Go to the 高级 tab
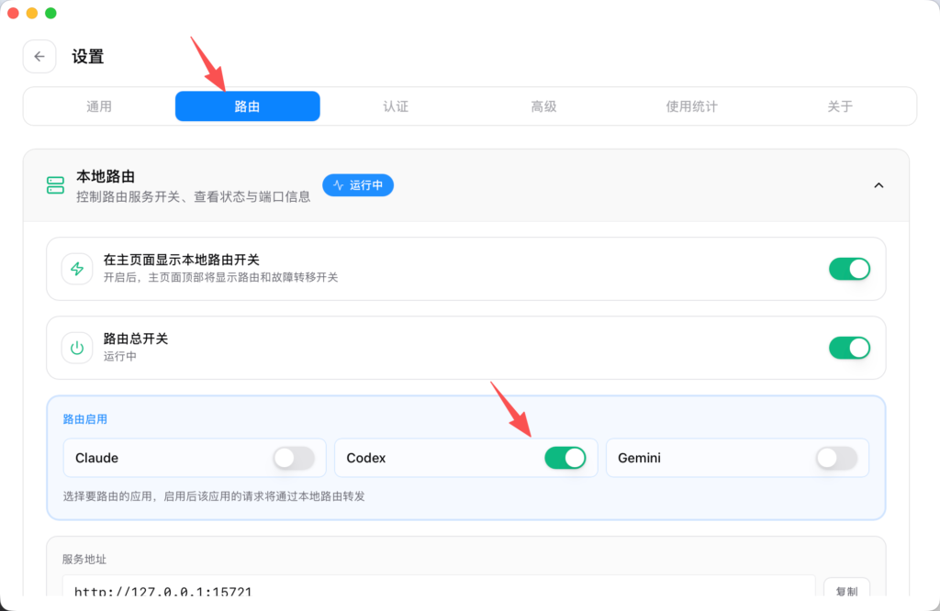The width and height of the screenshot is (940, 611). [x=543, y=106]
